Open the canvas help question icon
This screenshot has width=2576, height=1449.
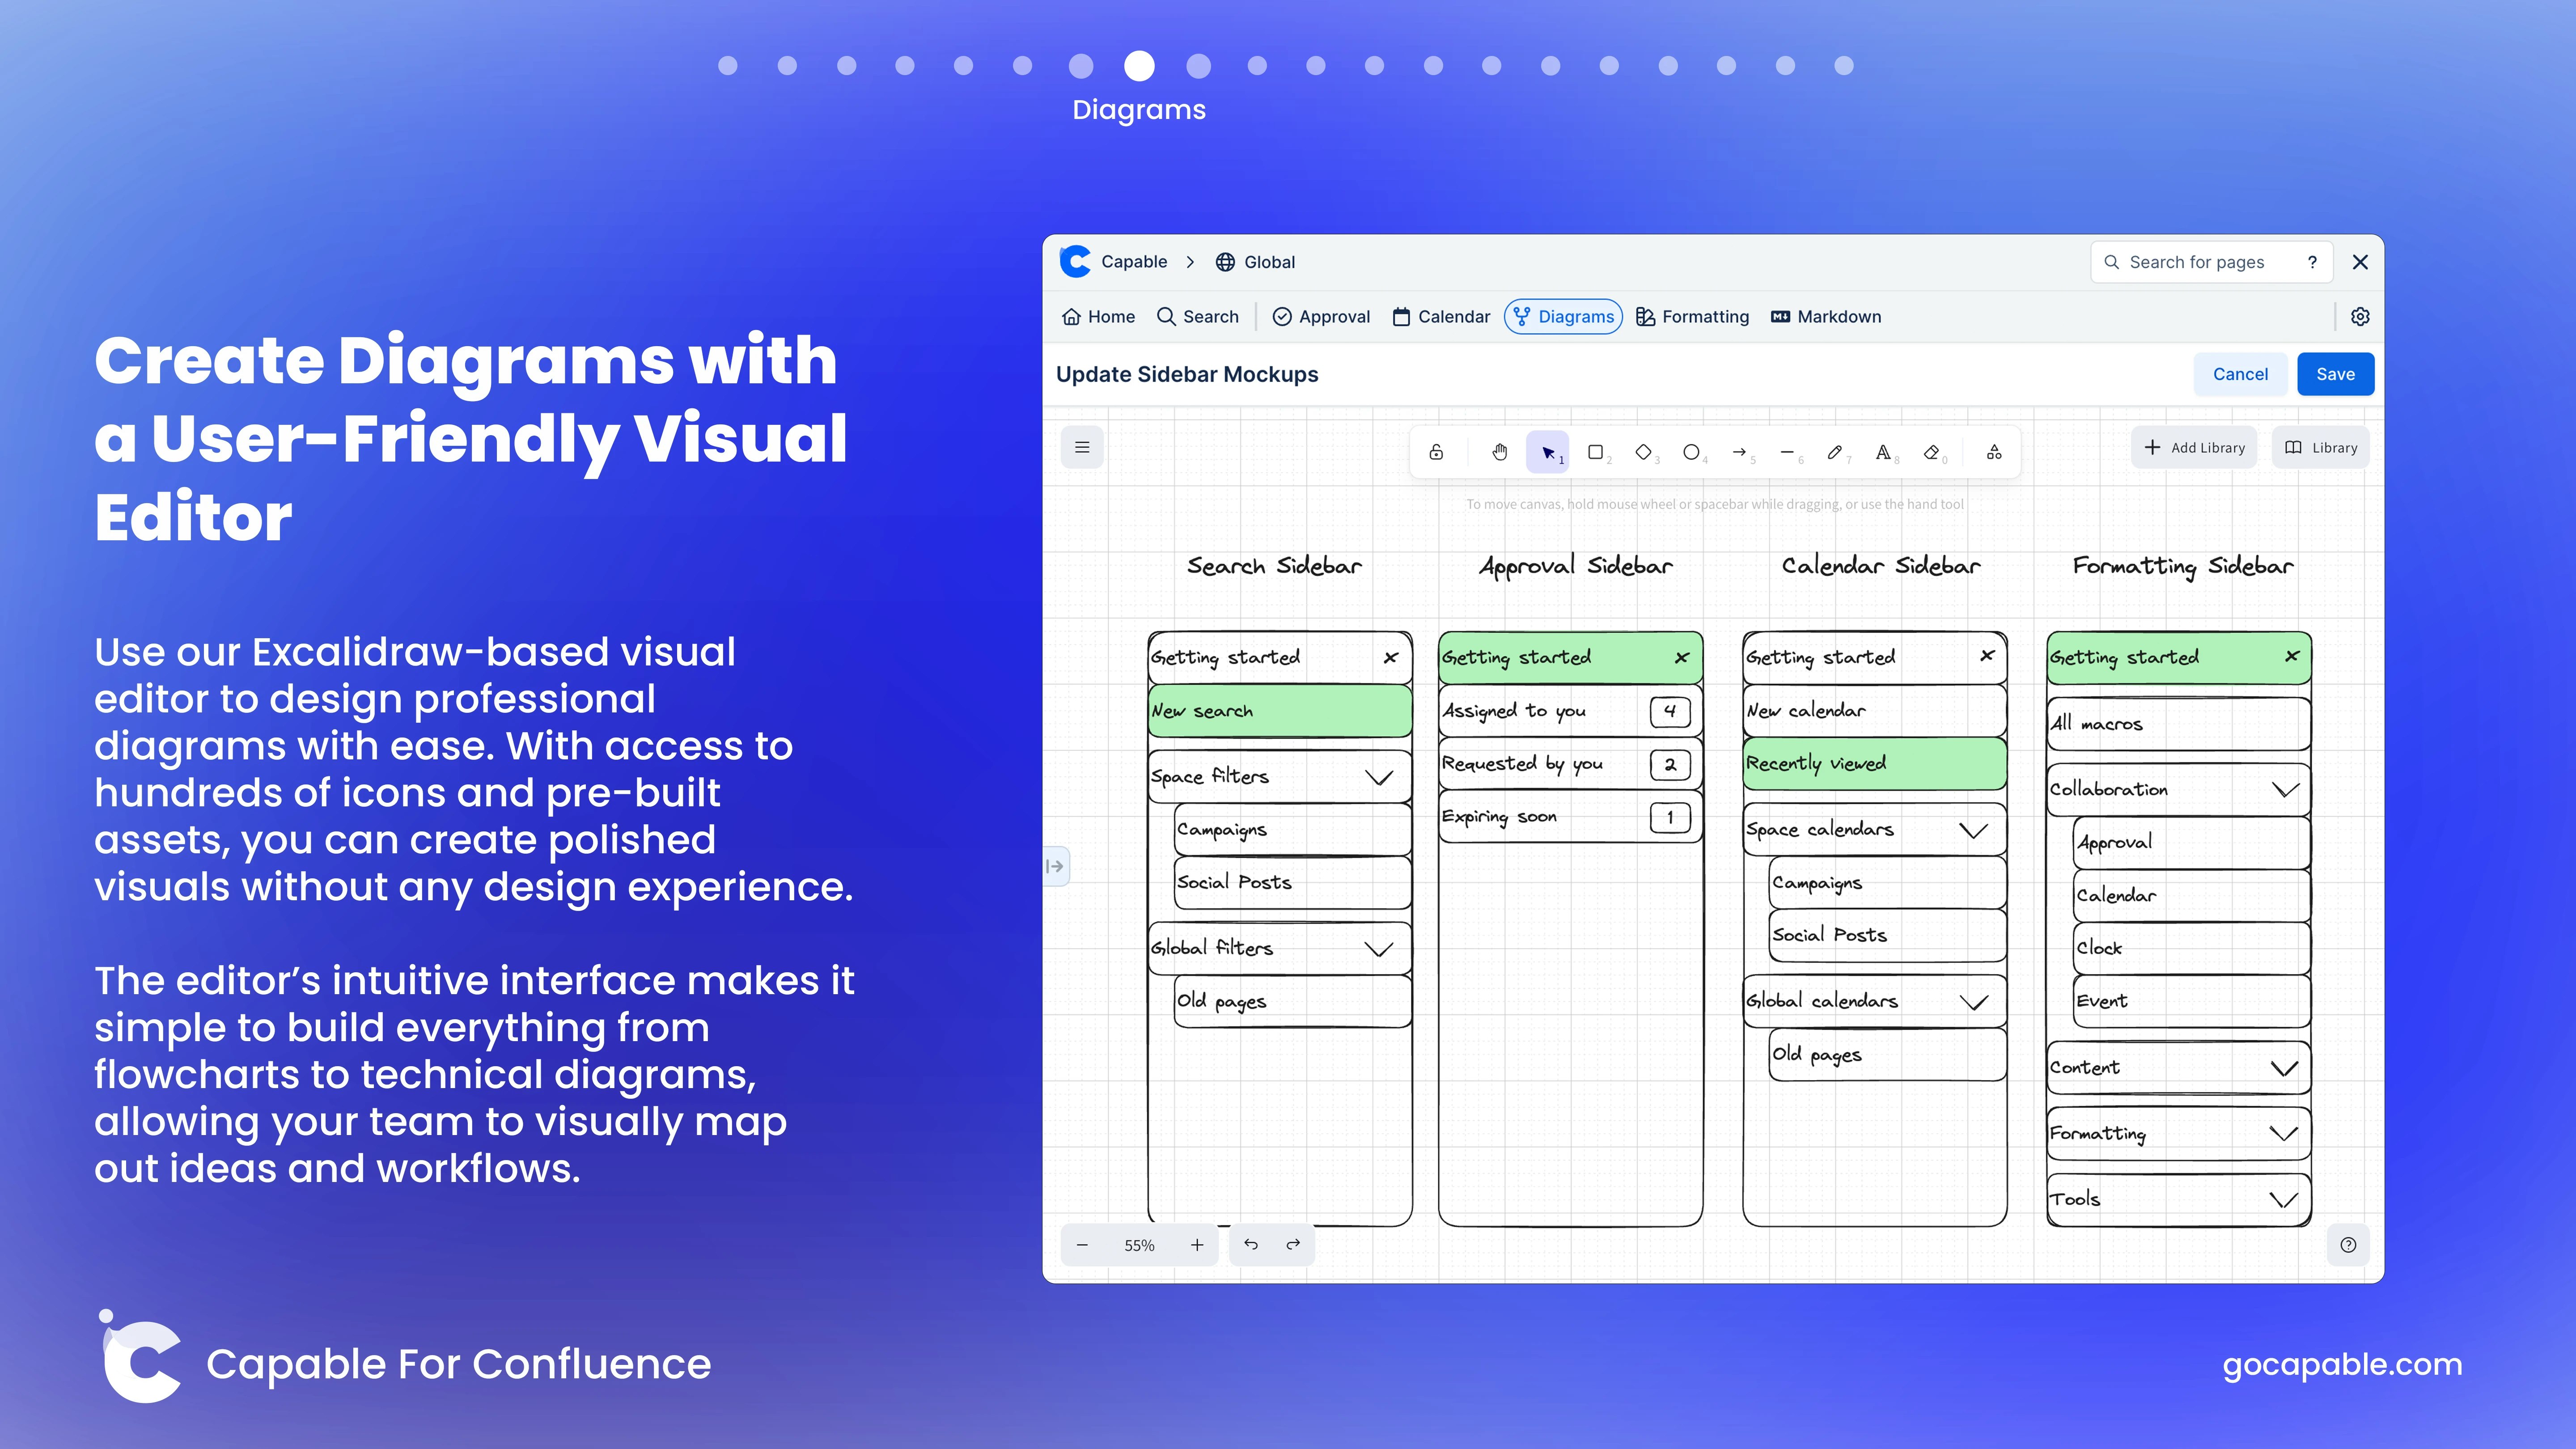click(2348, 1245)
